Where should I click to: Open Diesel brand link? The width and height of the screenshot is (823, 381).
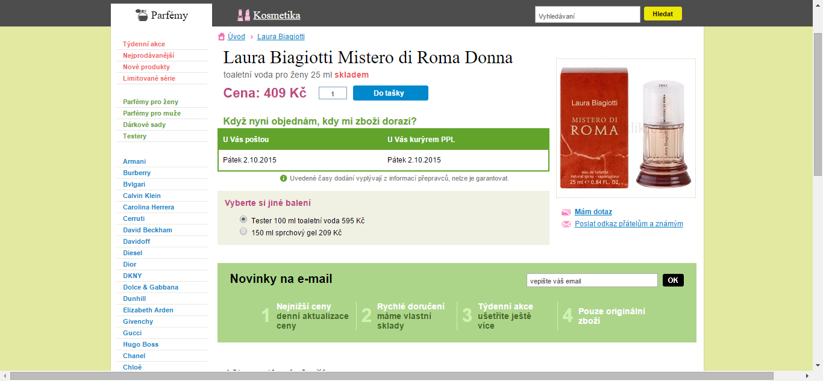pos(133,253)
